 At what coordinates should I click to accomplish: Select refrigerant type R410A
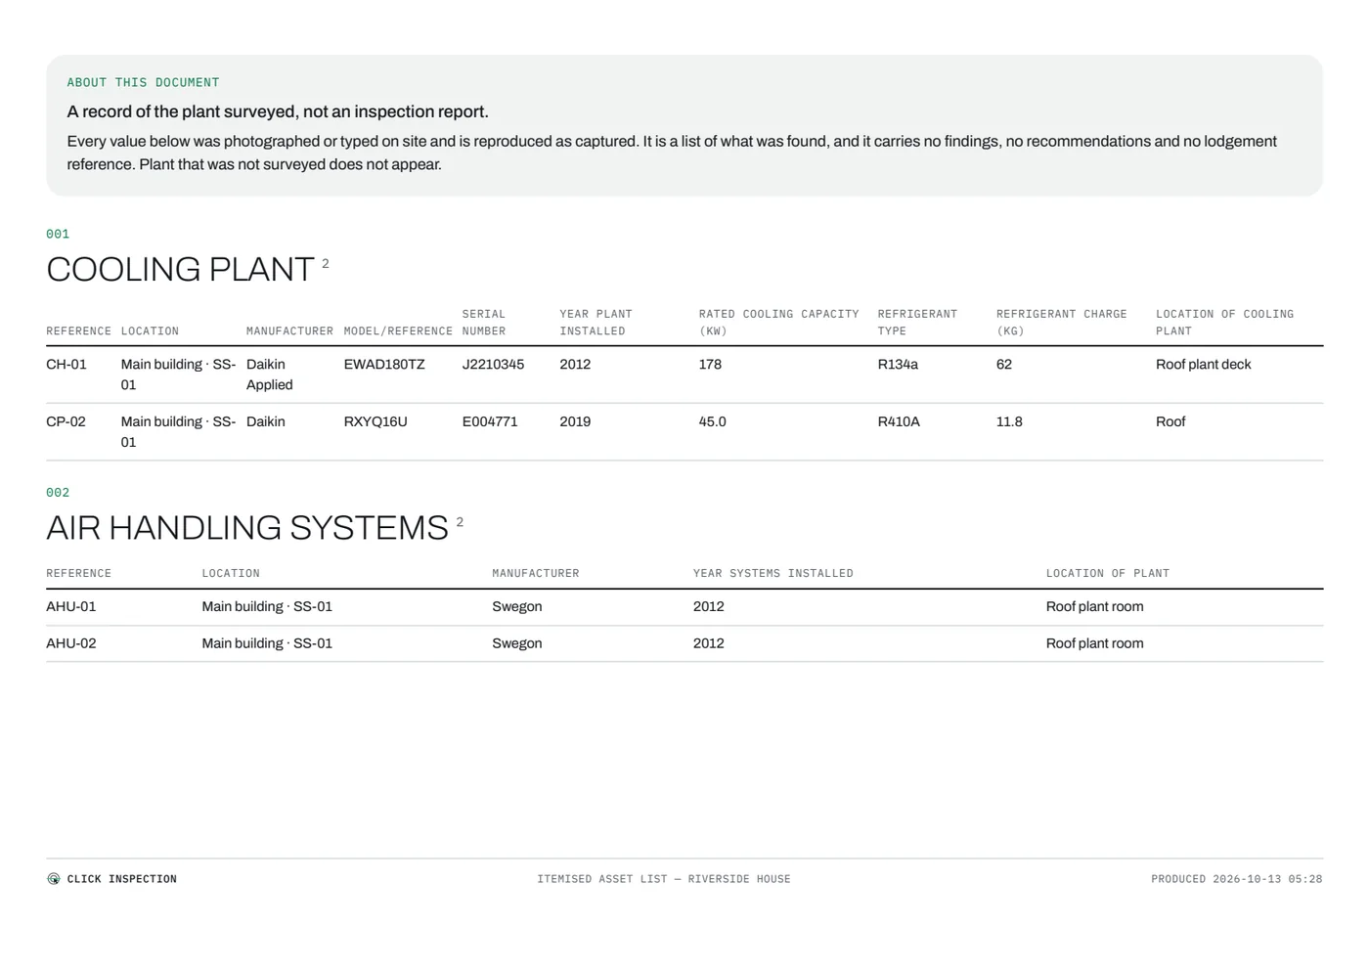[x=899, y=421]
